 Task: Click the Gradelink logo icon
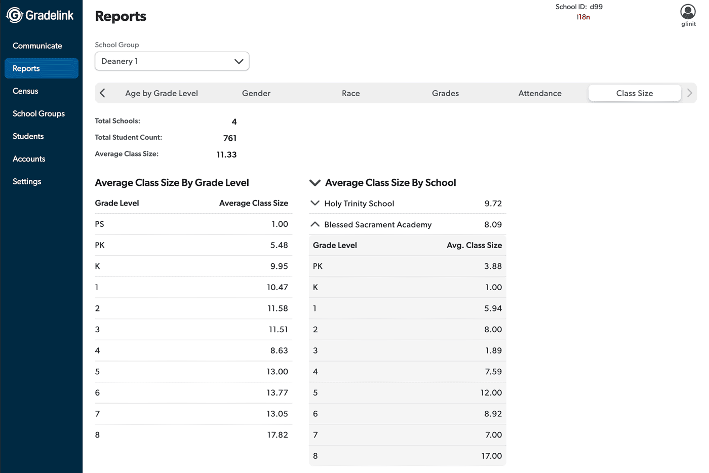(x=15, y=15)
